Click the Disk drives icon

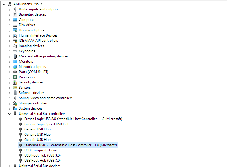click(x=15, y=26)
